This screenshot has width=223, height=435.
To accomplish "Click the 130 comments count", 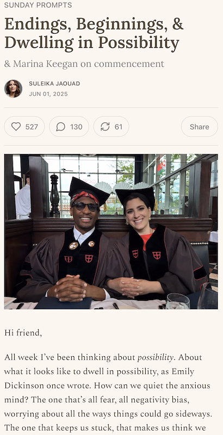I will point(76,127).
